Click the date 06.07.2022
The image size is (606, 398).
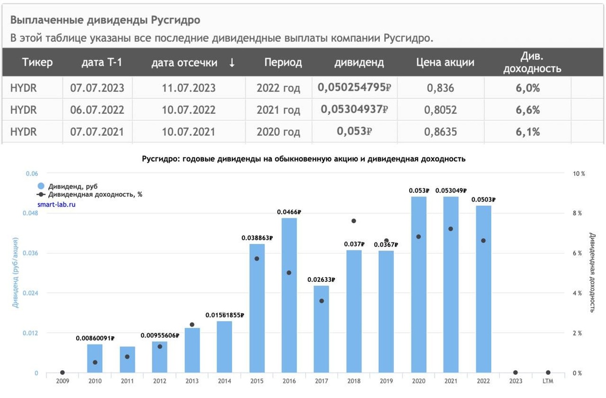(97, 110)
